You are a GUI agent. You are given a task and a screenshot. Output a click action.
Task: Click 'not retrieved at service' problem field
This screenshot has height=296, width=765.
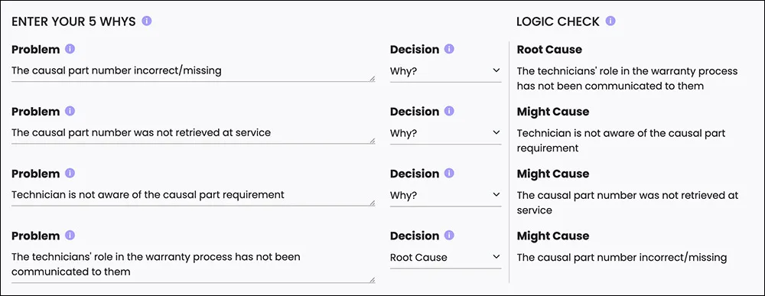[194, 133]
